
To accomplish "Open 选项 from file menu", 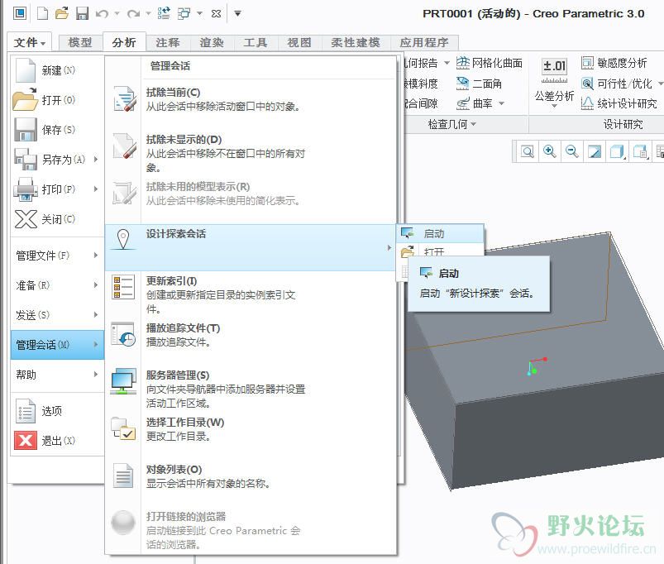I will click(x=57, y=411).
